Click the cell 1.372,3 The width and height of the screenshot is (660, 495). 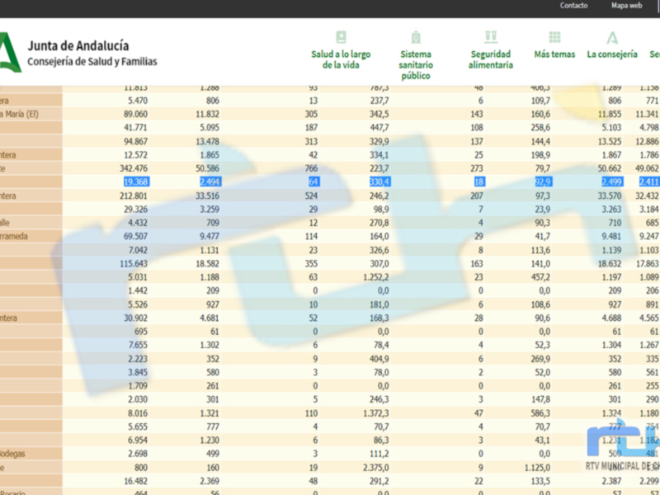tap(376, 413)
